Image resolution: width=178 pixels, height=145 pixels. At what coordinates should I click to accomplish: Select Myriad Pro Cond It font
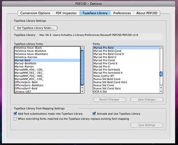[x=126, y=64]
